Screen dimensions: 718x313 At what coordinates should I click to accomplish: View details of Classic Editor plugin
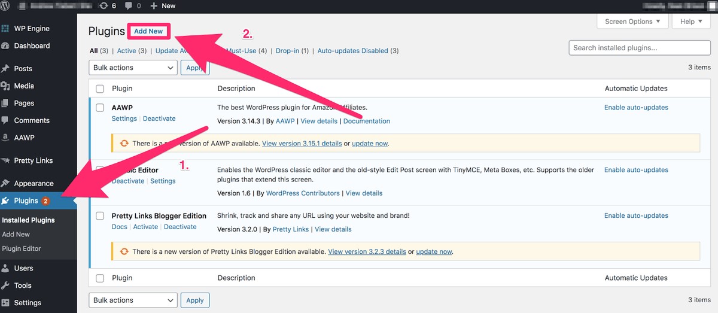tap(364, 193)
